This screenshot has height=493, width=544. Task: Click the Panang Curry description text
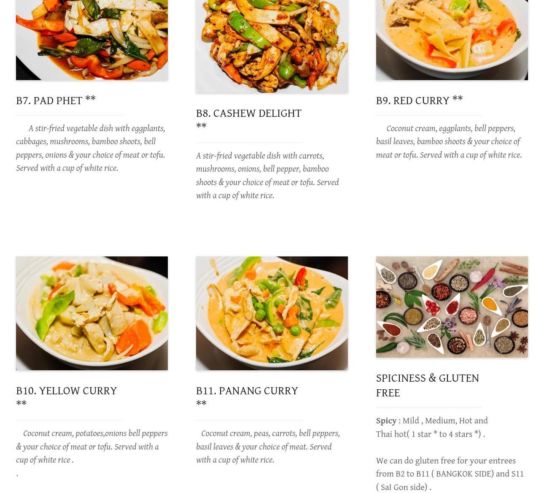[268, 447]
